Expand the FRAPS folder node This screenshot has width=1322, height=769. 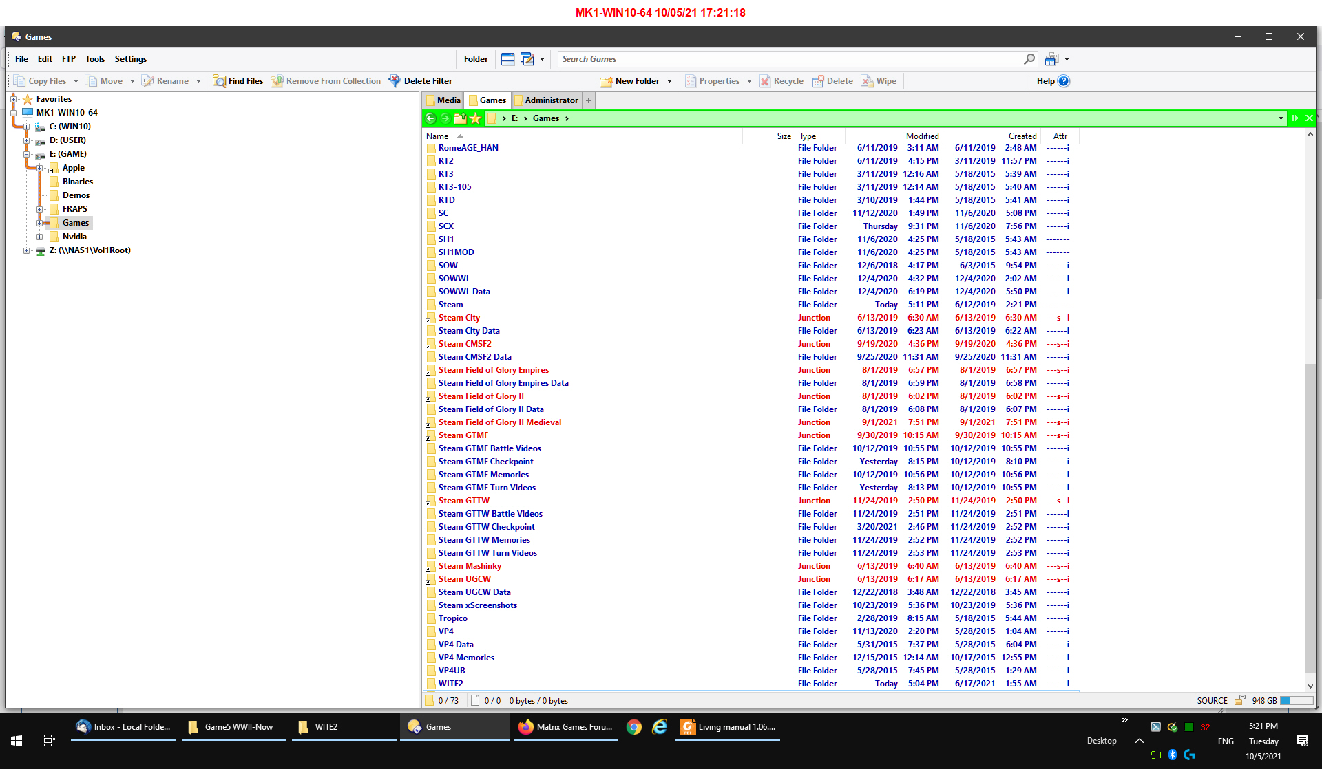click(x=39, y=209)
